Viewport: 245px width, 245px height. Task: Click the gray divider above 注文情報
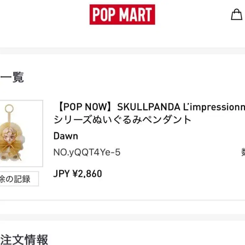[122, 217]
